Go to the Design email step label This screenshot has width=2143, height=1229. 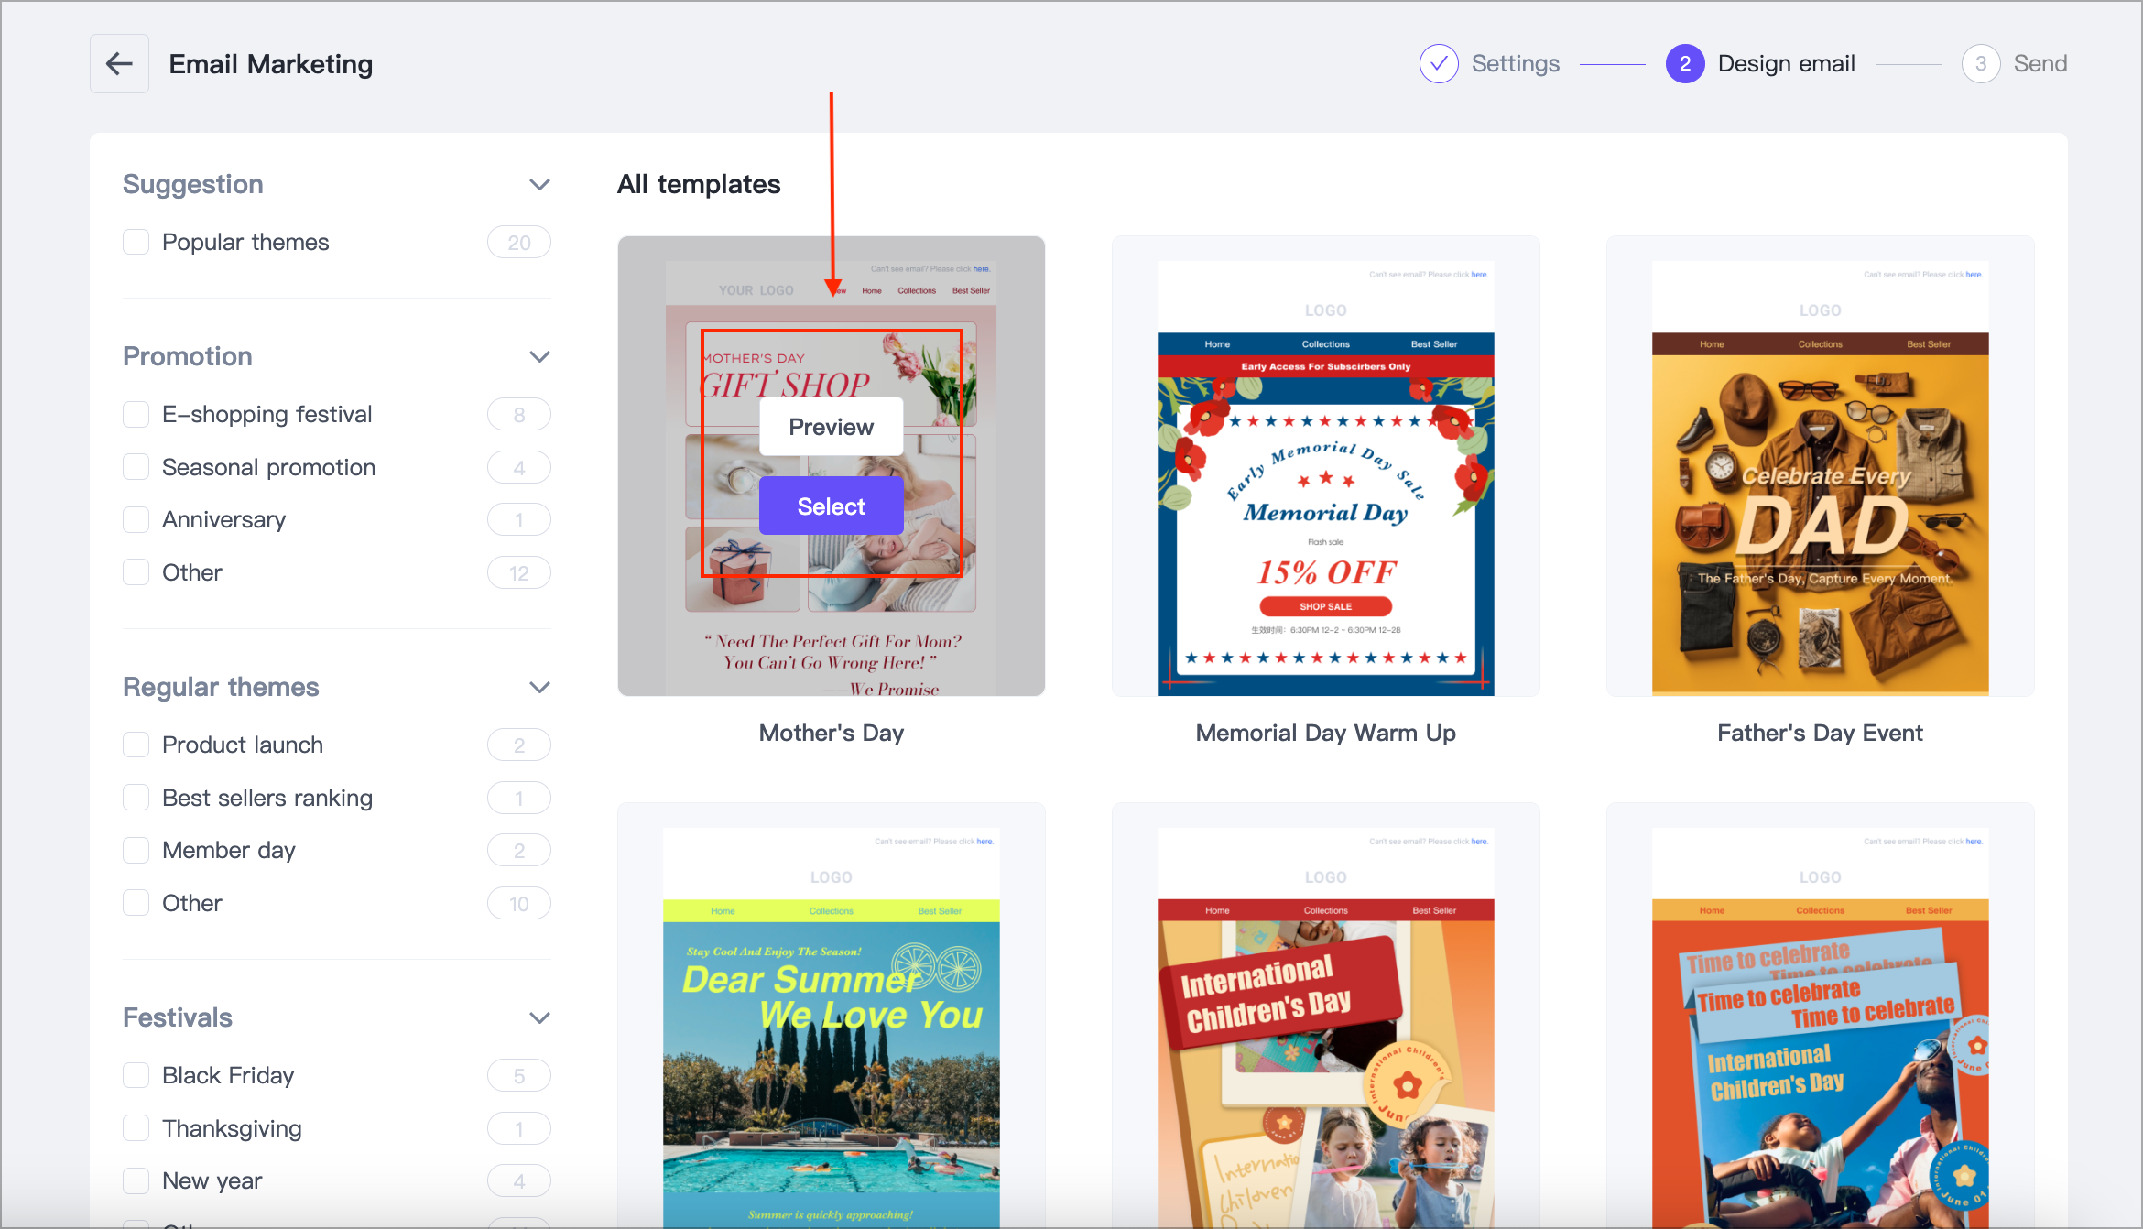point(1786,63)
